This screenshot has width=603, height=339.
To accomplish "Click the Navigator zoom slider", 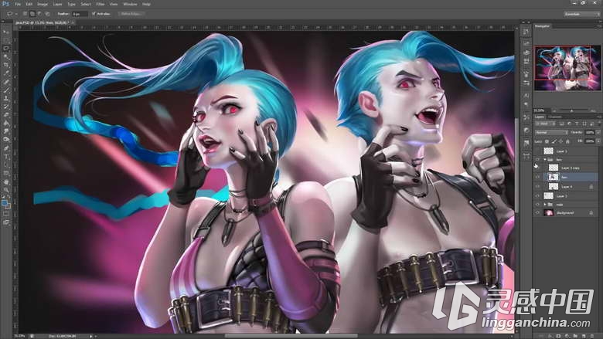I will point(571,110).
